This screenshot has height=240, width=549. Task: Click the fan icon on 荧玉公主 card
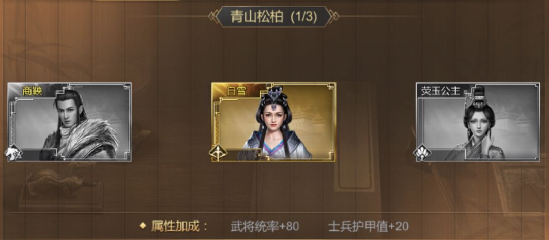coord(422,153)
